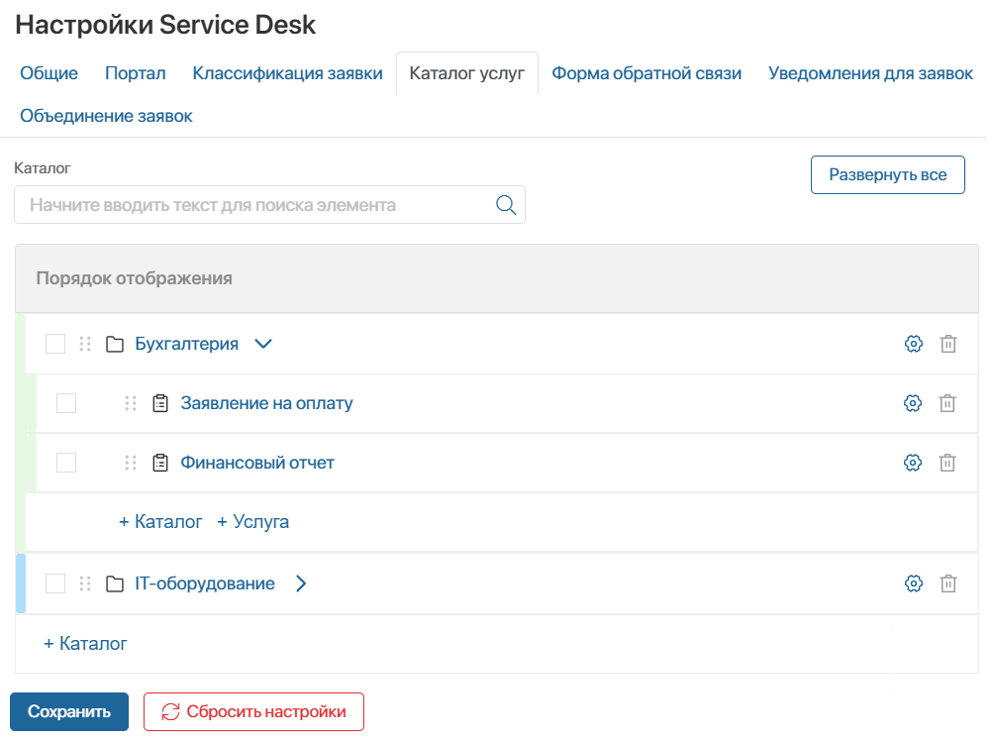Click the folder icon beside Бухгалтерия

pos(112,343)
